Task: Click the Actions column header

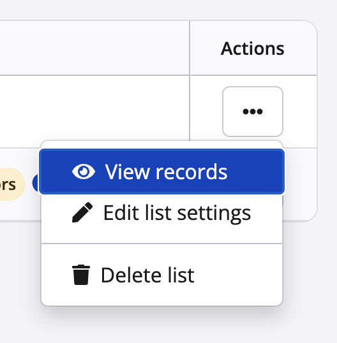Action: [253, 48]
